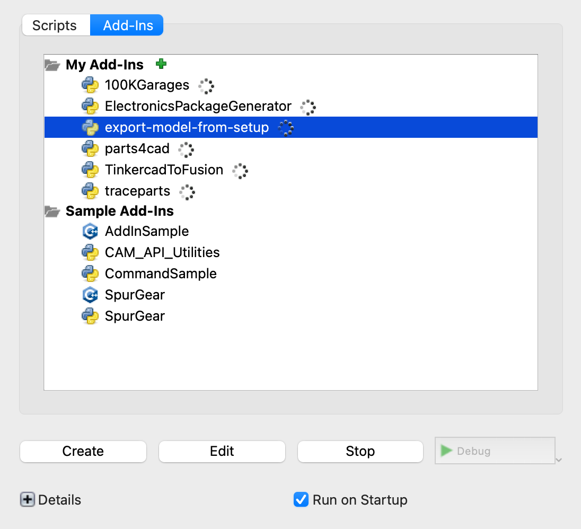This screenshot has height=529, width=581.
Task: Click the Python icon beside ElectronicsPackageGenerator
Action: (x=90, y=106)
